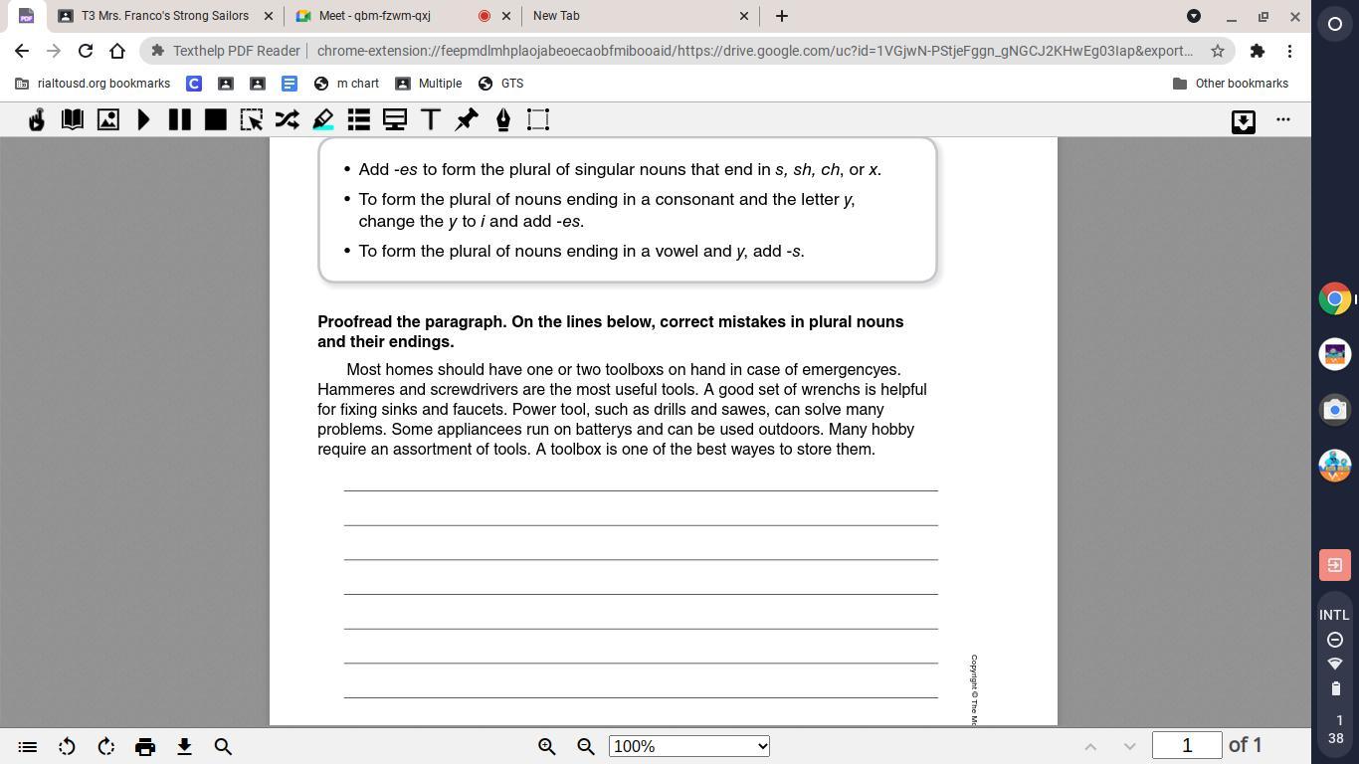Stop the read-aloud playback
Image resolution: width=1359 pixels, height=764 pixels.
pos(215,120)
